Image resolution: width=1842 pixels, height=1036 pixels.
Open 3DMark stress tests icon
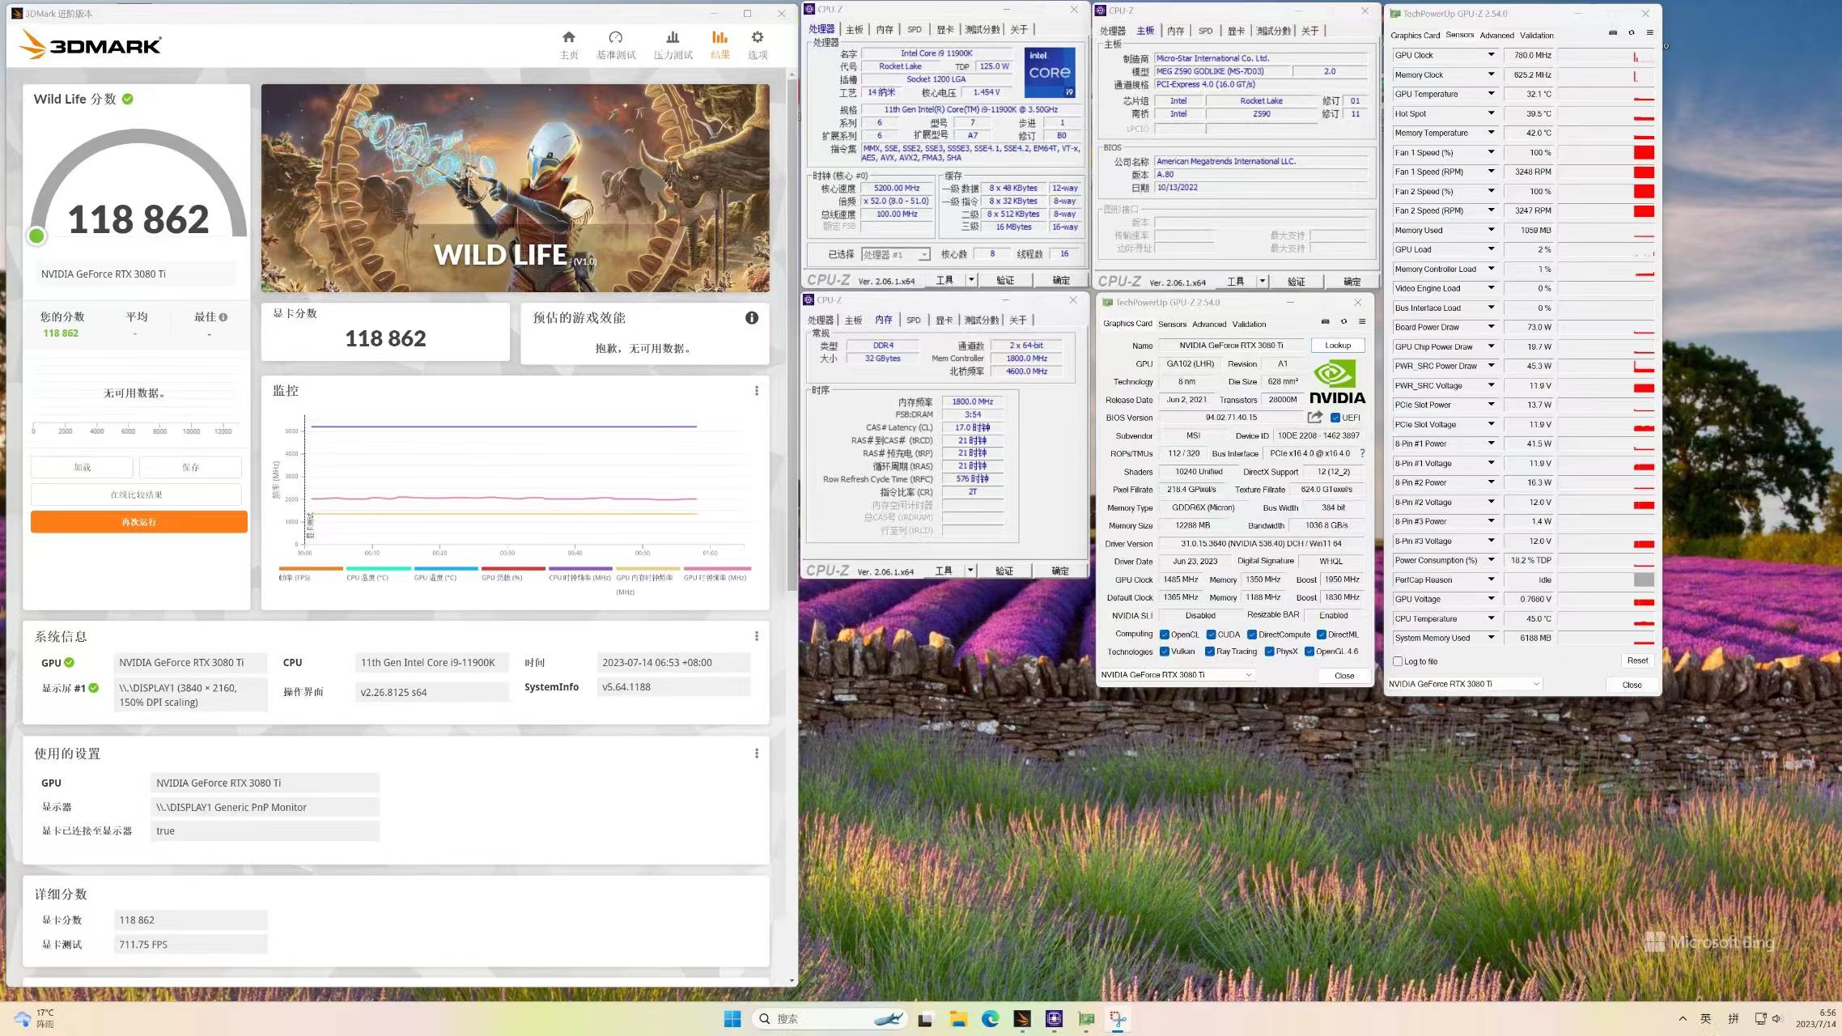tap(673, 37)
